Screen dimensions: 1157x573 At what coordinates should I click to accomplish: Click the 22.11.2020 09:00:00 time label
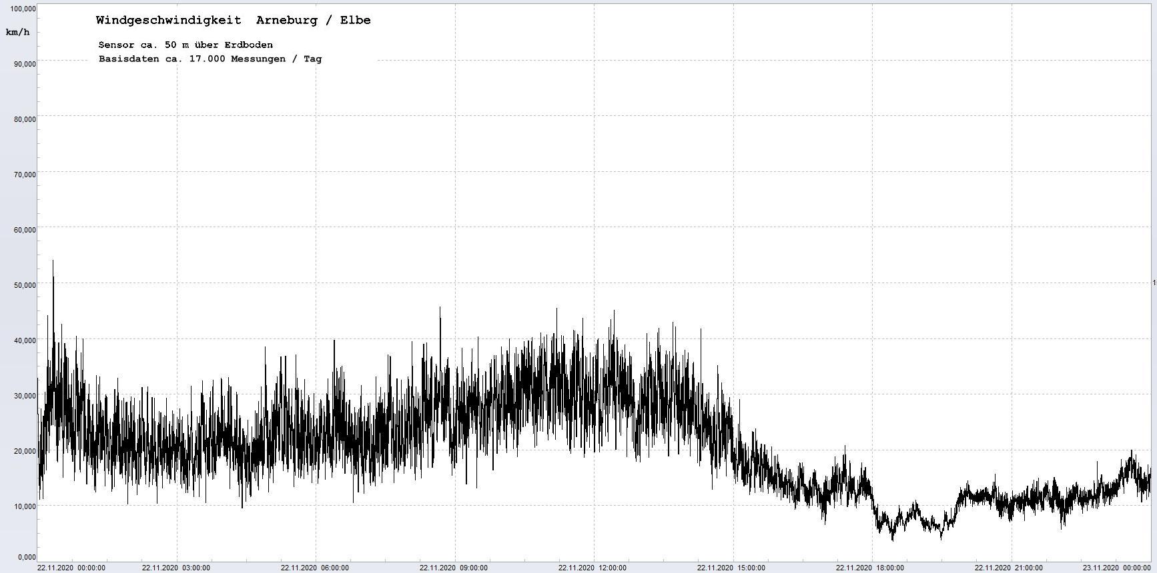tap(454, 568)
